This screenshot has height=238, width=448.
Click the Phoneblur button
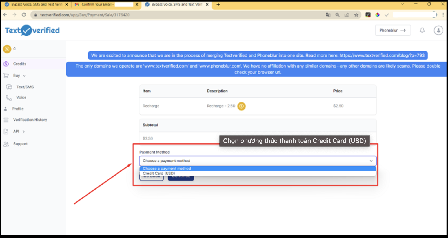pyautogui.click(x=392, y=30)
